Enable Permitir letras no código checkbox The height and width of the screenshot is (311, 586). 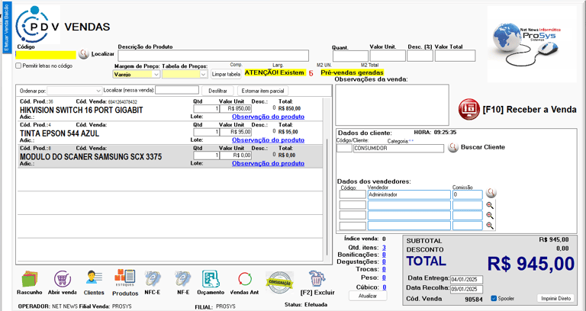[x=19, y=66]
